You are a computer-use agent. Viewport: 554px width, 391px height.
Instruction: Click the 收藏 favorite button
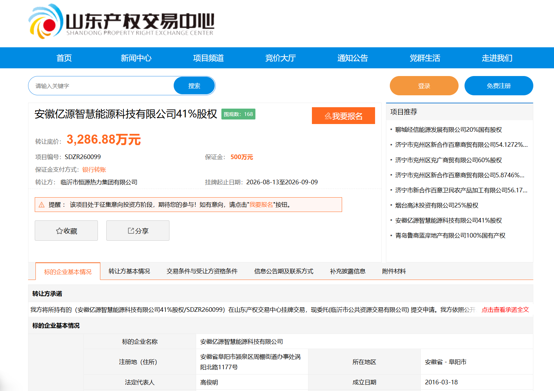pos(66,231)
